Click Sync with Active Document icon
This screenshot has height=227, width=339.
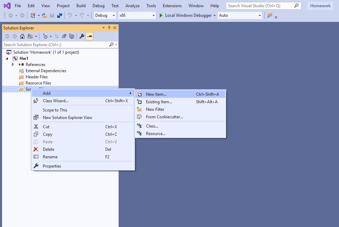57,36
